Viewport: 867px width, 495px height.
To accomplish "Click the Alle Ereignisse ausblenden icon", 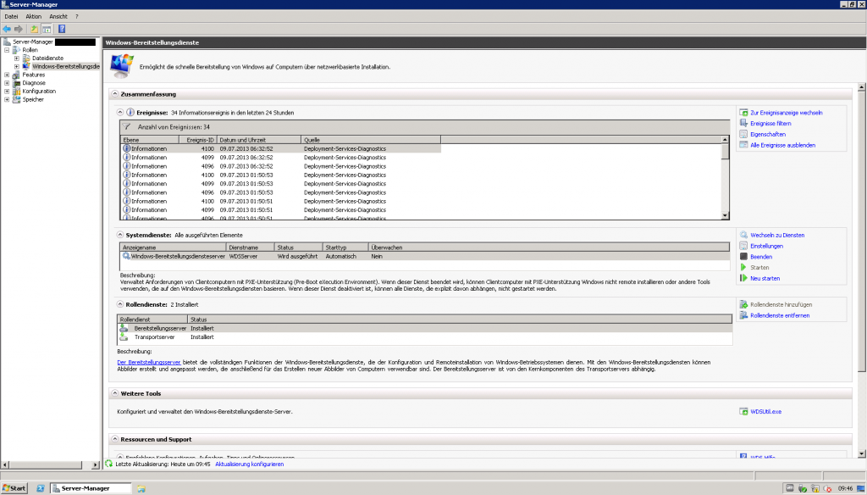I will point(743,145).
